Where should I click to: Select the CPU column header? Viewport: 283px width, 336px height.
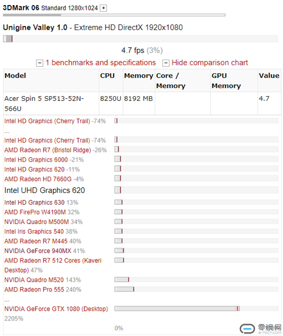(x=107, y=76)
